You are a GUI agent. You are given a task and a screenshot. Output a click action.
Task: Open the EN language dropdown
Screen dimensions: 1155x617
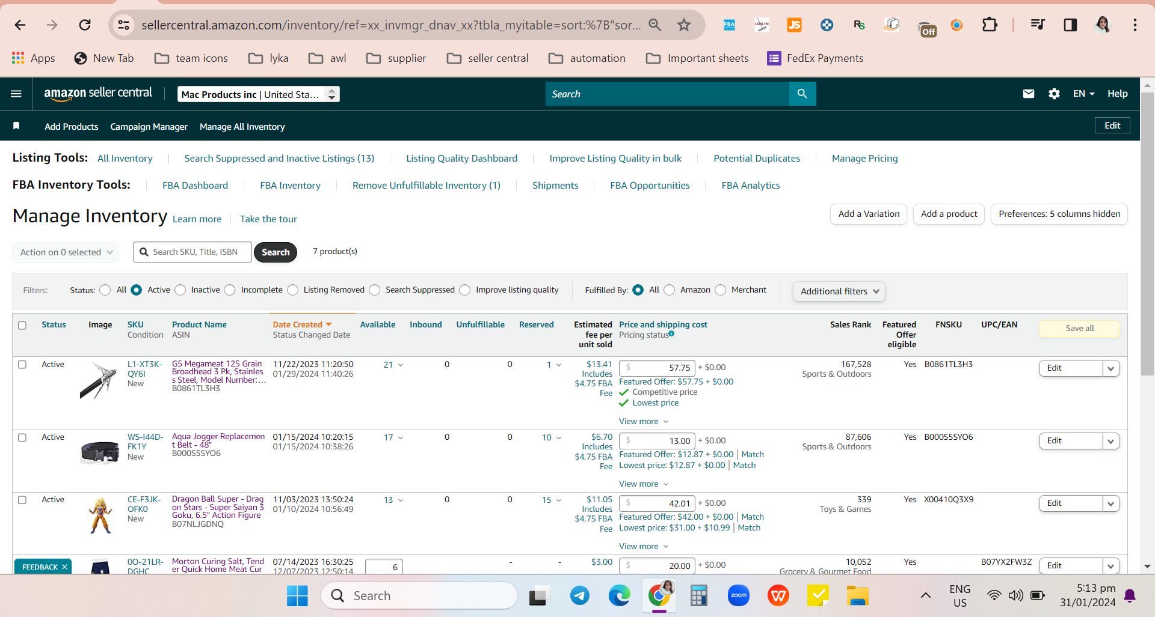pyautogui.click(x=1083, y=94)
